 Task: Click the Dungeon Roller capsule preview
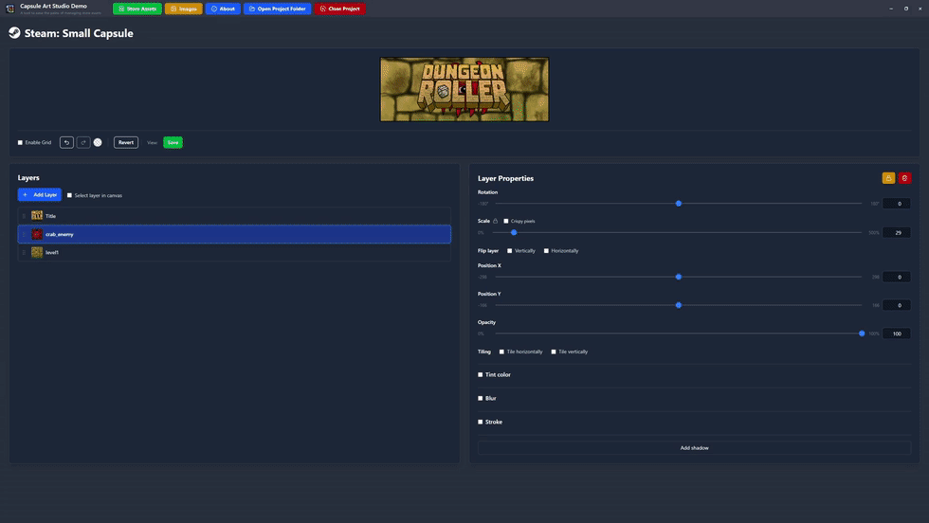coord(464,89)
